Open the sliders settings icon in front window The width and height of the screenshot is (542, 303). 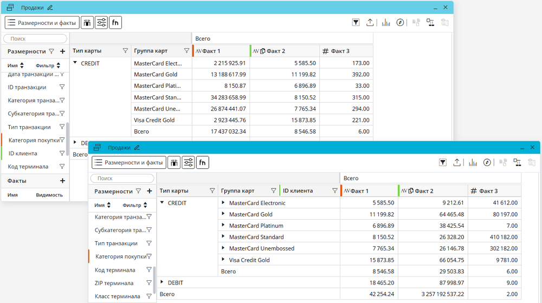coord(188,162)
